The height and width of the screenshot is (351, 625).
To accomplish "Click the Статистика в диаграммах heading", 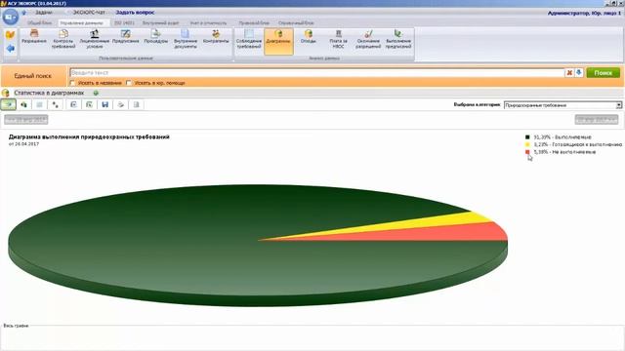I will click(x=49, y=93).
